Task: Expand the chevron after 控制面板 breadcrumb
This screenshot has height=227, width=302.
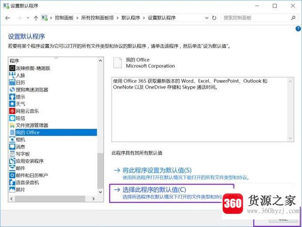Action: pos(77,18)
